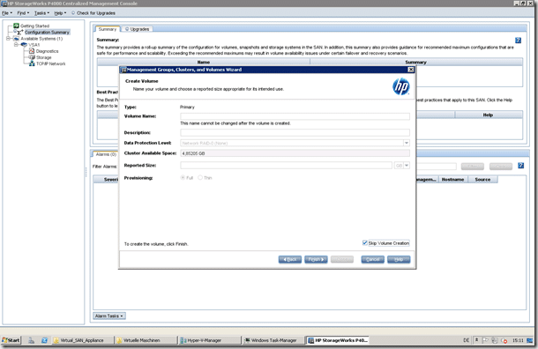The image size is (538, 349).
Task: Click the Cluster Available Space field
Action: point(295,153)
